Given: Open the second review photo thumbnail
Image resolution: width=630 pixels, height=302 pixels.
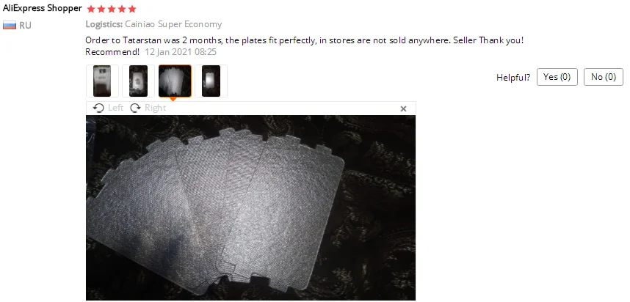Looking at the screenshot, I should (138, 81).
